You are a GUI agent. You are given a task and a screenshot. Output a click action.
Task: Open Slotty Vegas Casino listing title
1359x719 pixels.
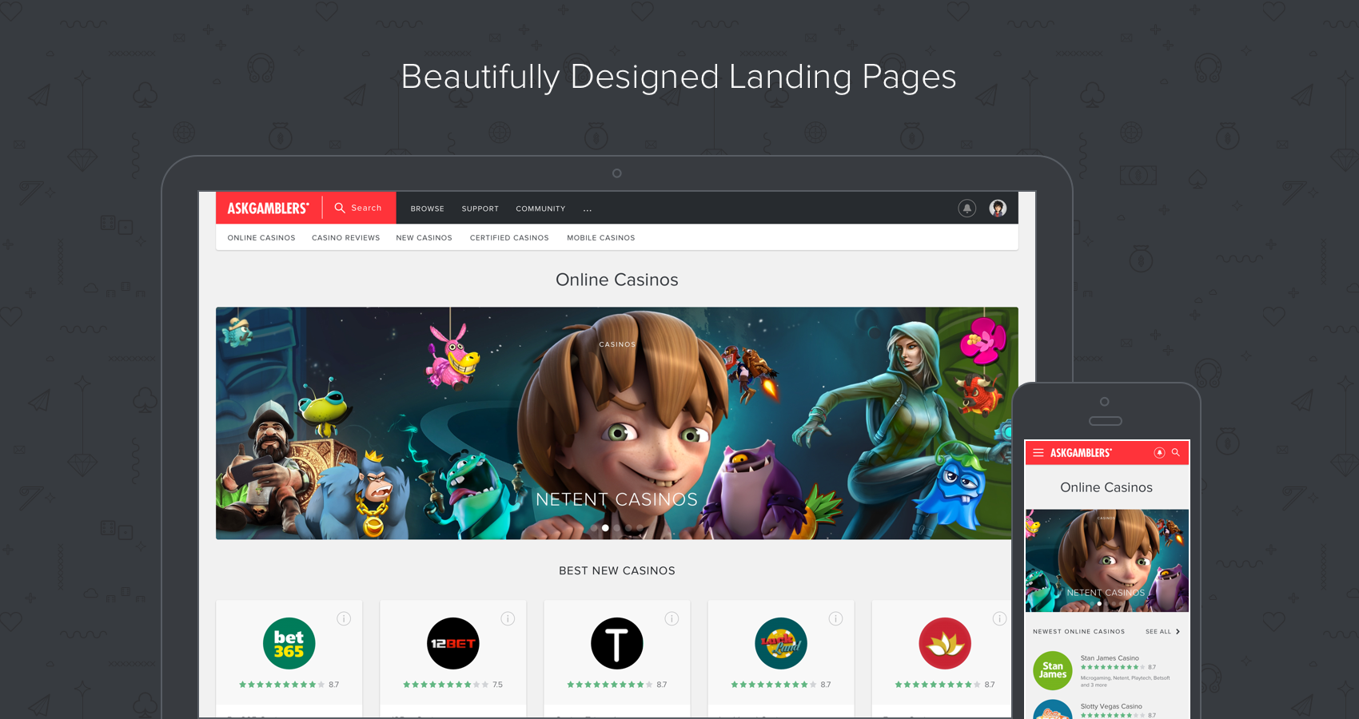(1111, 706)
